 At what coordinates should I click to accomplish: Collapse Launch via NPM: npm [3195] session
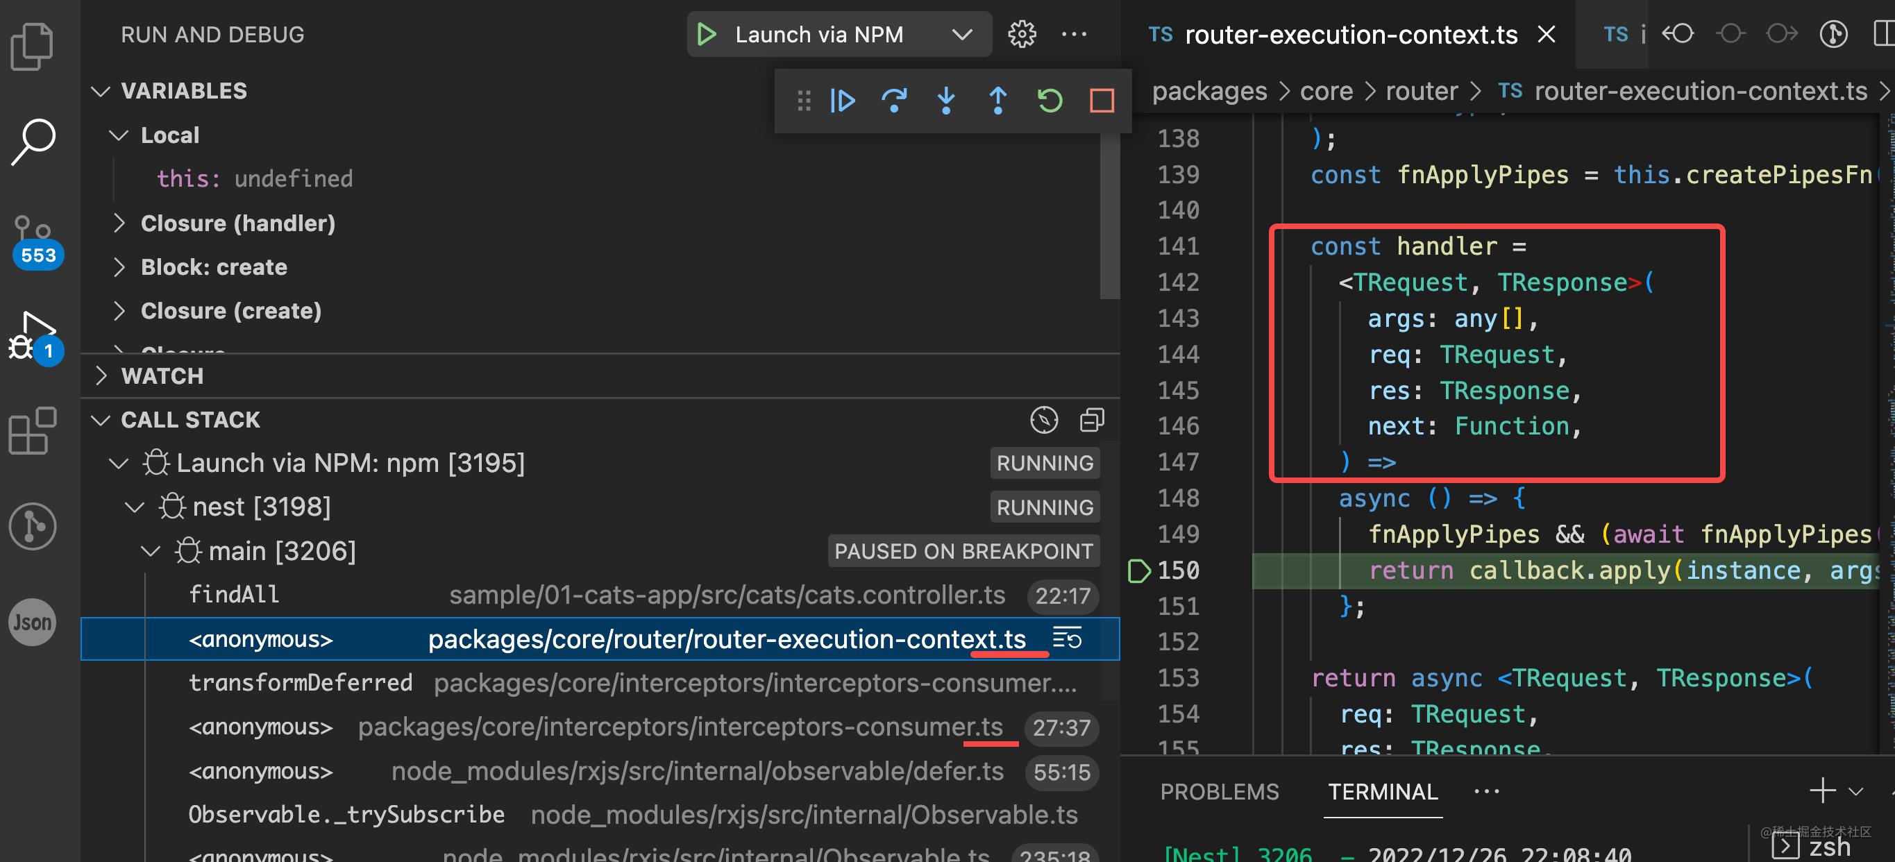119,464
